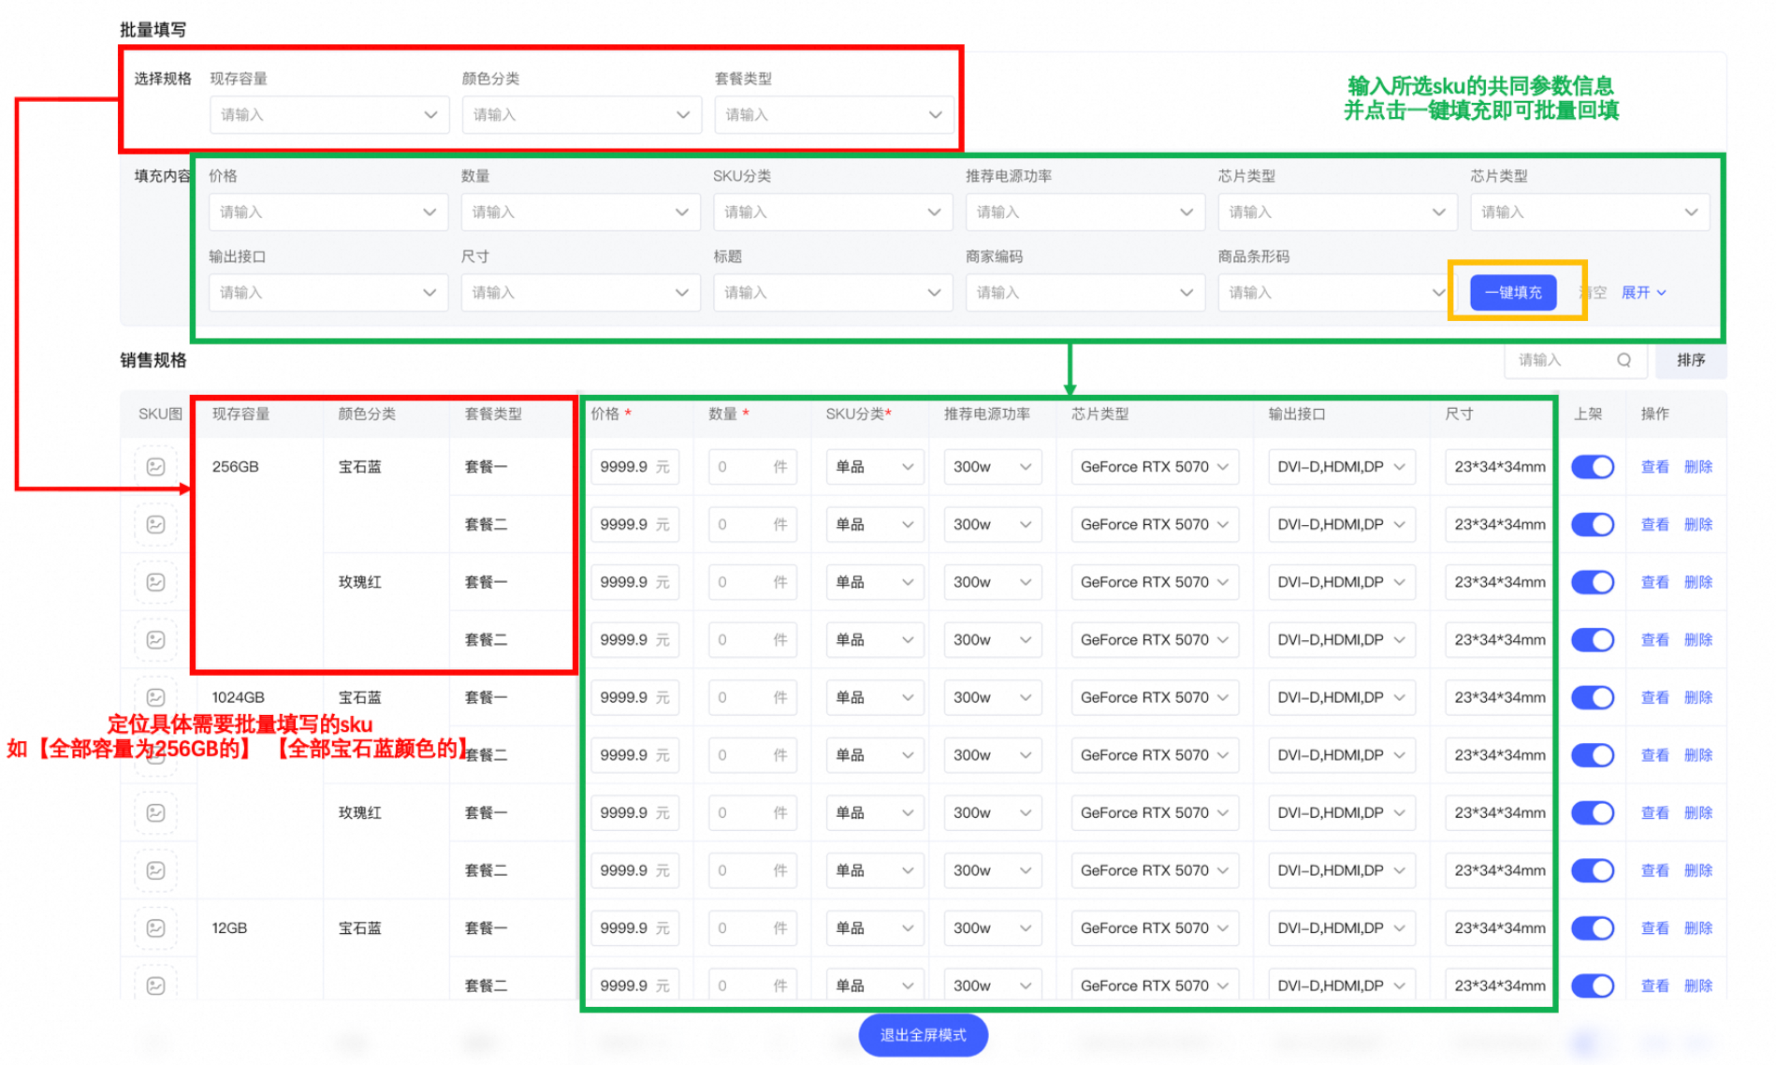Click 删除 for 12GB 宝石蓝 套餐一 row
Screen dimensions: 1776x1065
pyautogui.click(x=1698, y=928)
